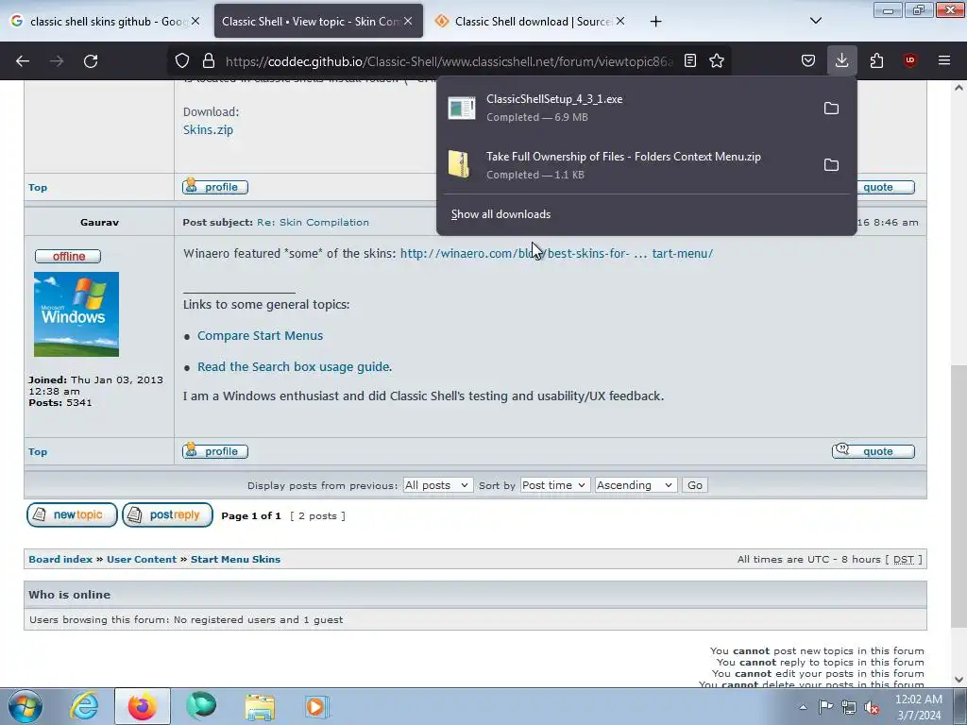Bookmark this page with the star icon
This screenshot has width=967, height=725.
pos(716,60)
